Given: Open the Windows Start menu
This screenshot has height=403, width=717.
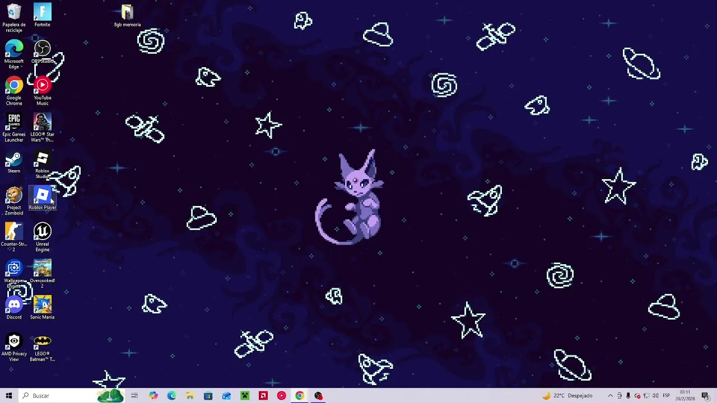Looking at the screenshot, I should tap(9, 396).
